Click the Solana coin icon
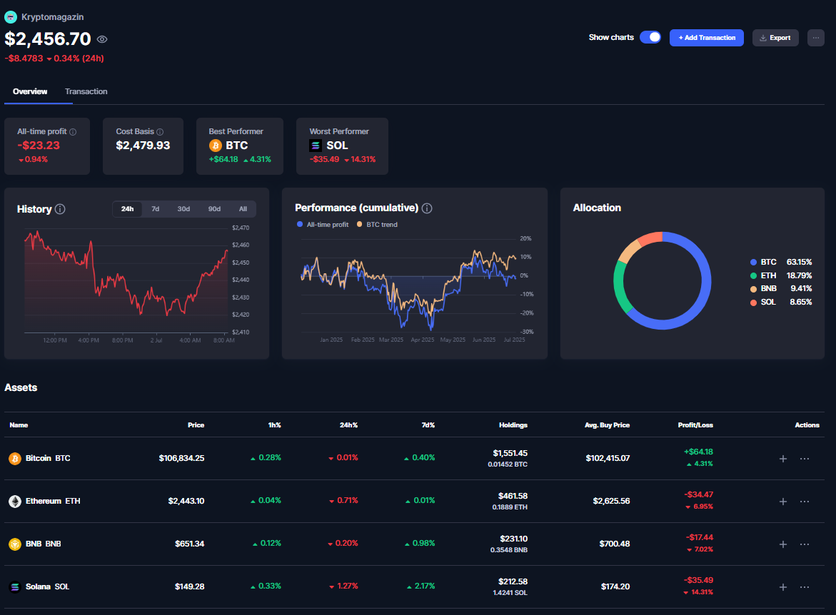This screenshot has width=836, height=615. 15,586
